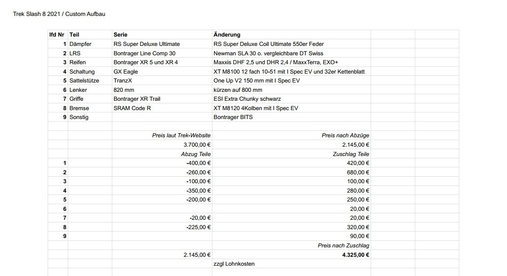
Task: Select the 'Preis laut Trek-Website' label cell
Action: (x=181, y=135)
